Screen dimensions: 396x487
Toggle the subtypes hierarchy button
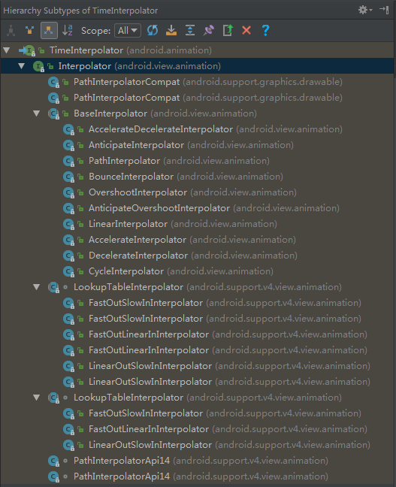pyautogui.click(x=49, y=30)
